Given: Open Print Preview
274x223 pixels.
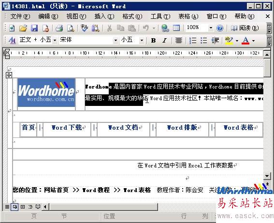Looking at the screenshot, I should click(x=71, y=28).
